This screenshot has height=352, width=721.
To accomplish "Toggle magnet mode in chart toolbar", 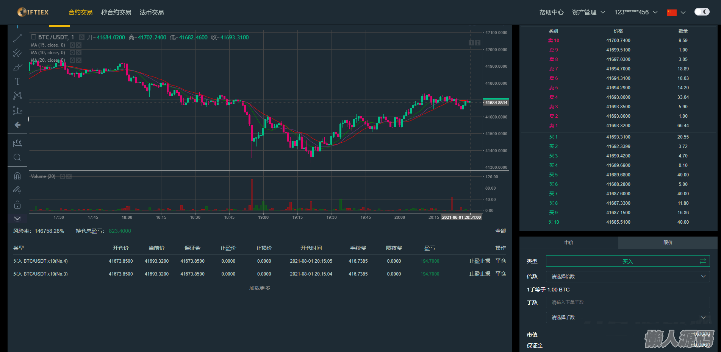I will tap(17, 176).
